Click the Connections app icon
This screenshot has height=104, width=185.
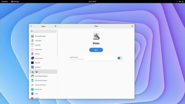pos(32,58)
